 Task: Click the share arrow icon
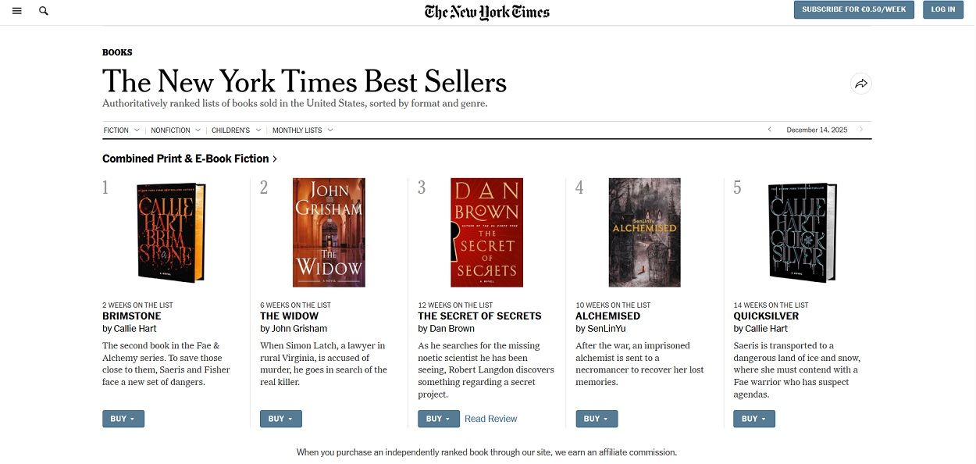(x=860, y=84)
